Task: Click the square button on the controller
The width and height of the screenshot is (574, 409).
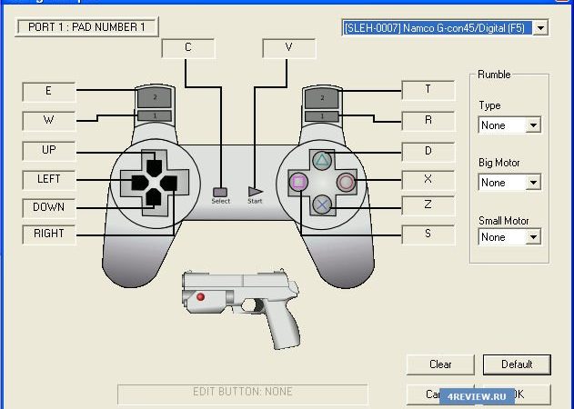Action: [298, 182]
